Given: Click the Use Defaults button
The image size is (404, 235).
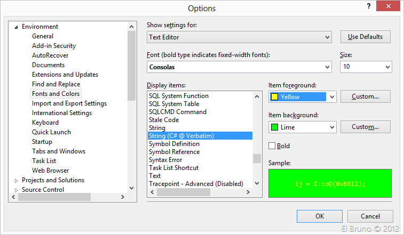Looking at the screenshot, I should point(366,37).
